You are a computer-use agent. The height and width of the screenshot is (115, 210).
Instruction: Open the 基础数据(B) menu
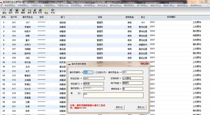182,5
